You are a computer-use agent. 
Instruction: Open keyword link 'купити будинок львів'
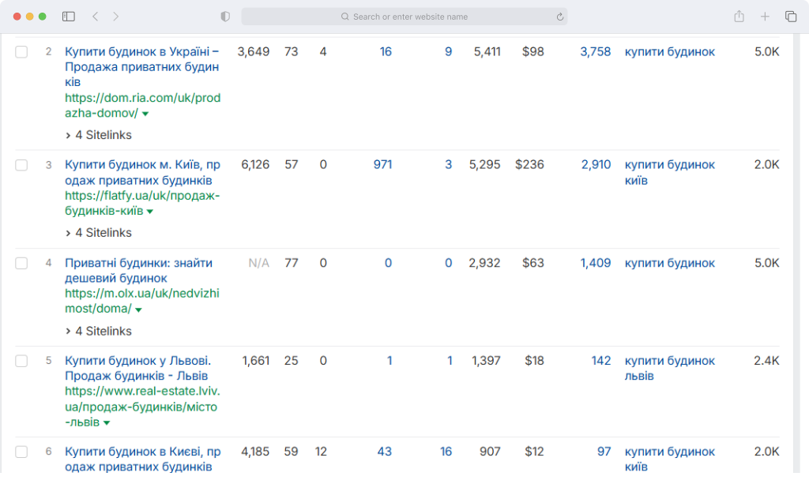[670, 368]
